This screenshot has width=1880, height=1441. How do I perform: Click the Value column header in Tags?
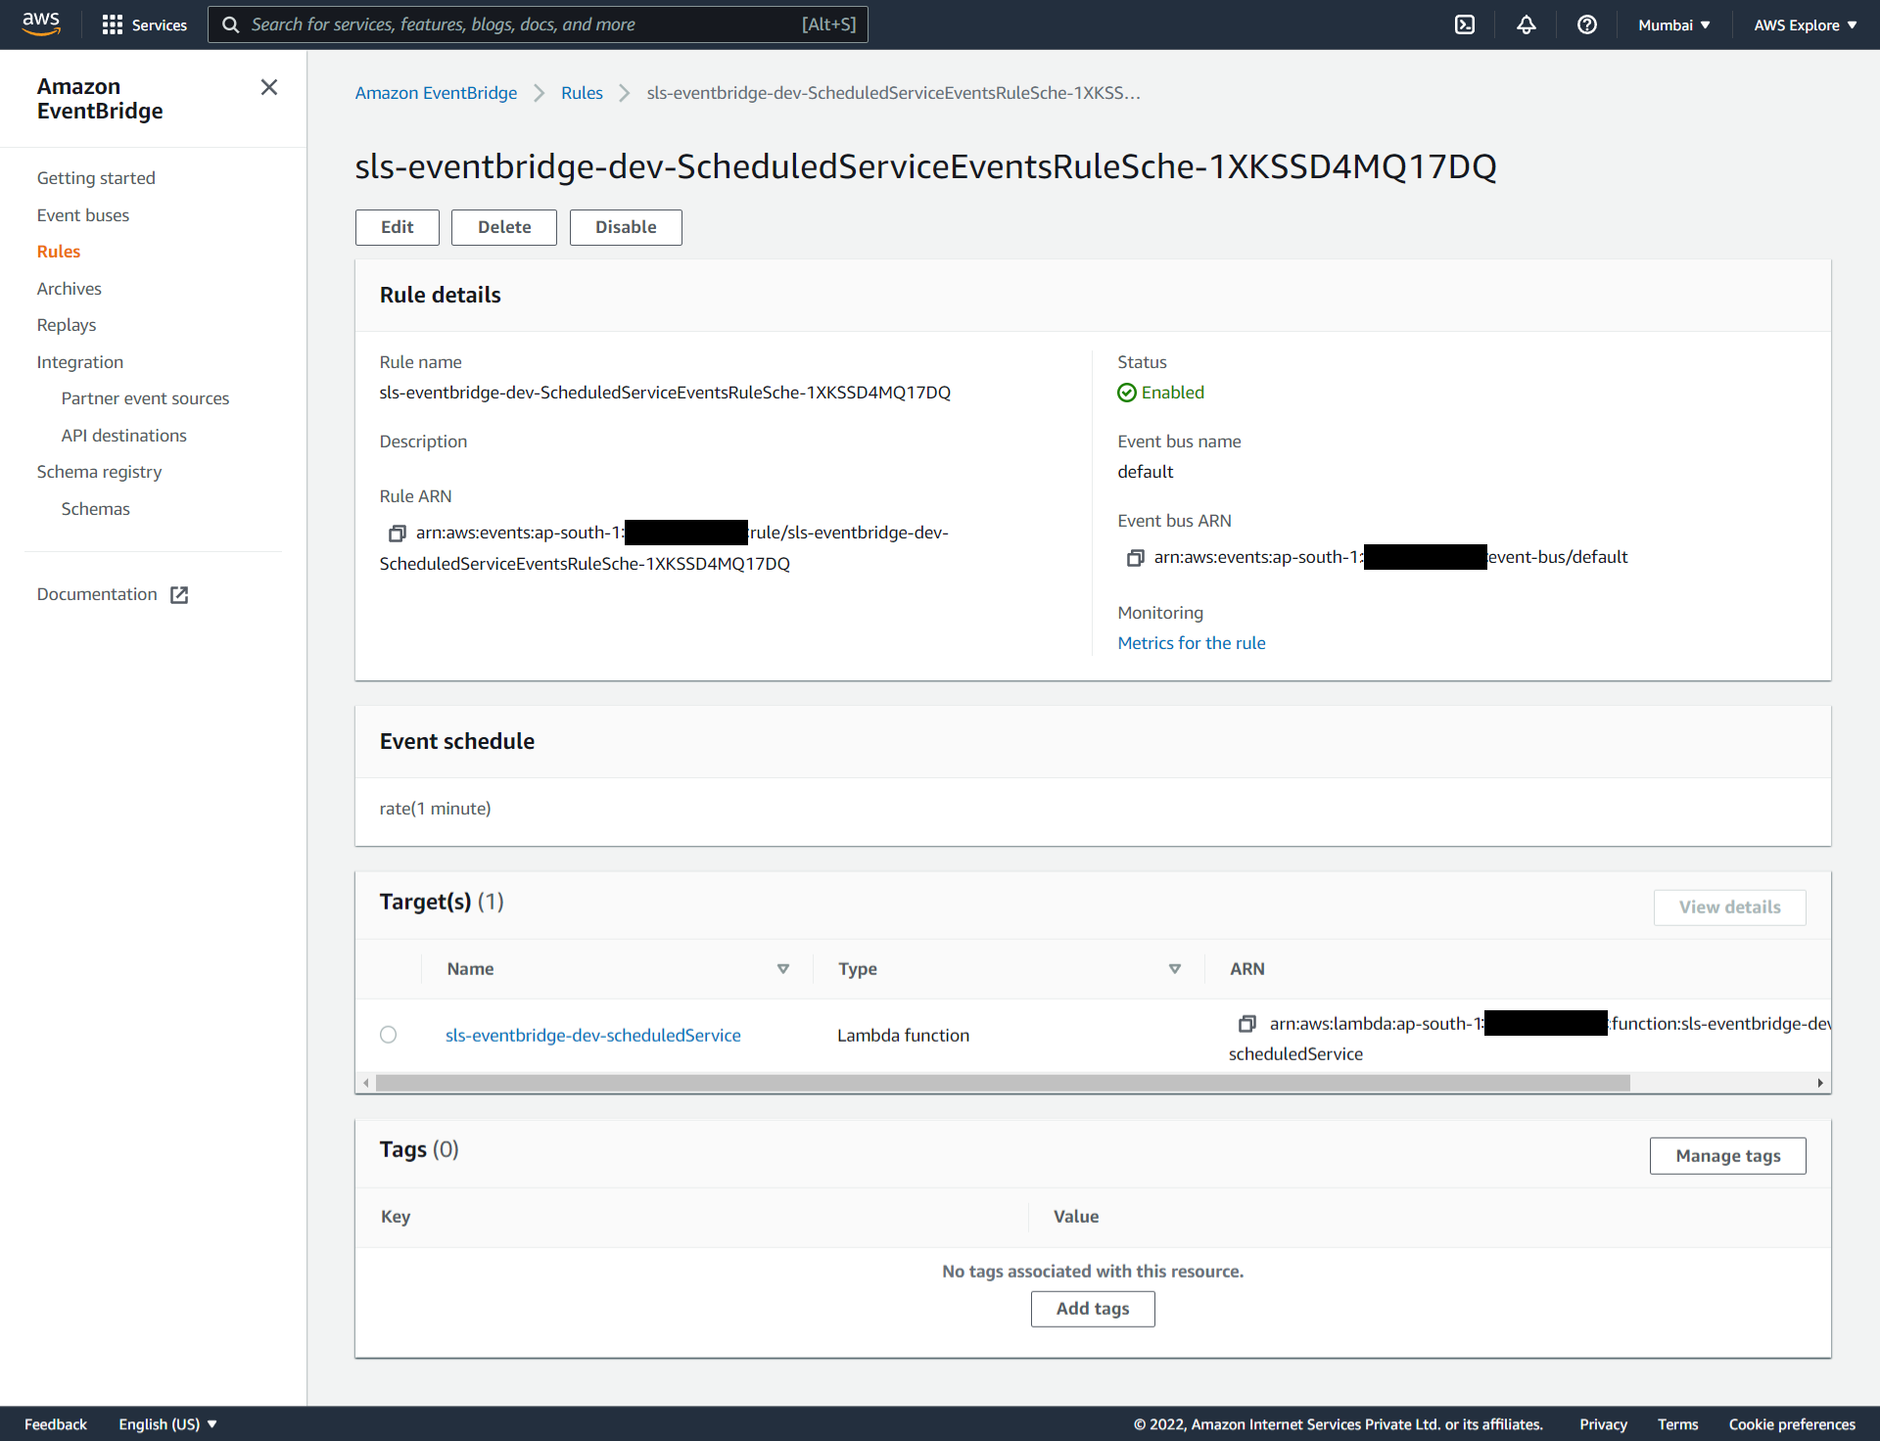pos(1076,1217)
